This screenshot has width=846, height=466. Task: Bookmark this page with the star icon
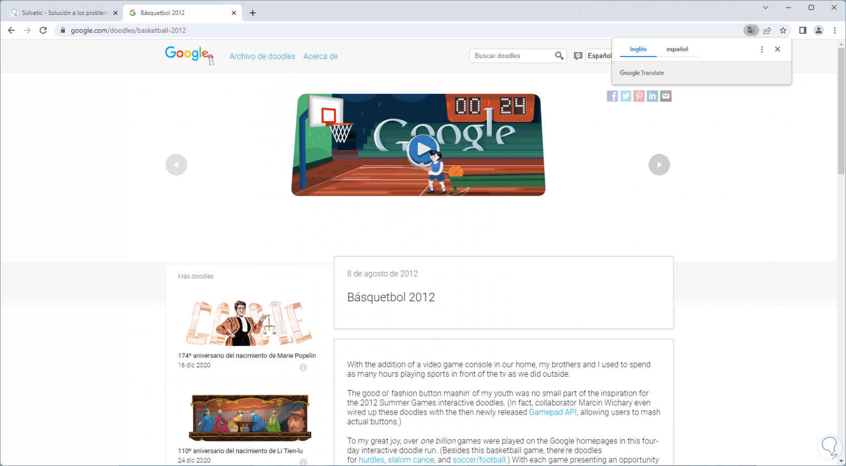[x=783, y=30]
